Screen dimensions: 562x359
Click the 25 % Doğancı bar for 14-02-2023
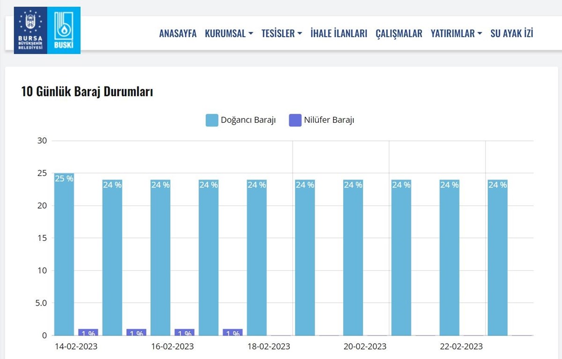64,258
